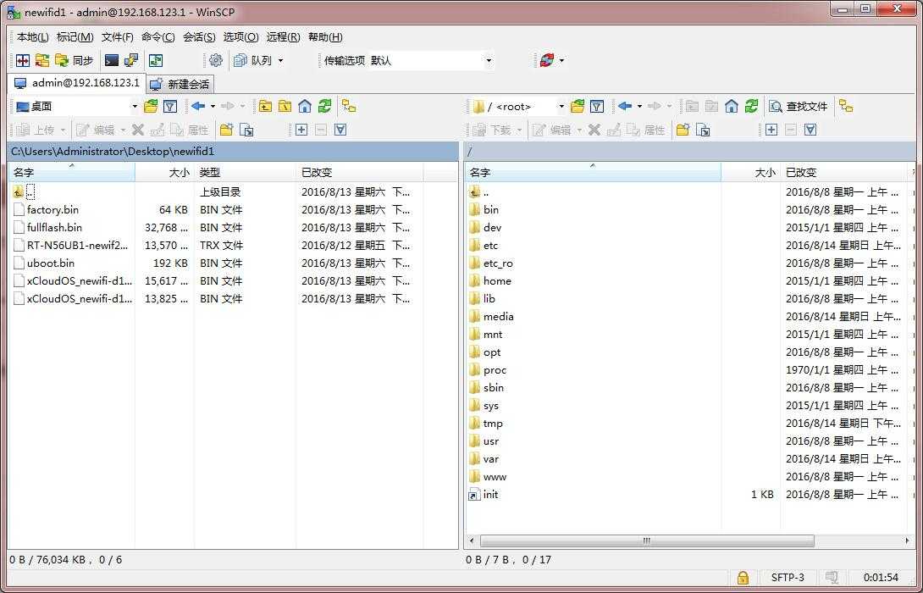Click the remote selection funnel icon
923x593 pixels.
pyautogui.click(x=810, y=130)
